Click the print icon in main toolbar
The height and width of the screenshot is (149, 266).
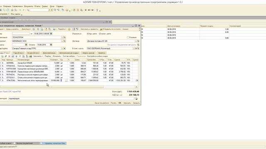click(12, 10)
